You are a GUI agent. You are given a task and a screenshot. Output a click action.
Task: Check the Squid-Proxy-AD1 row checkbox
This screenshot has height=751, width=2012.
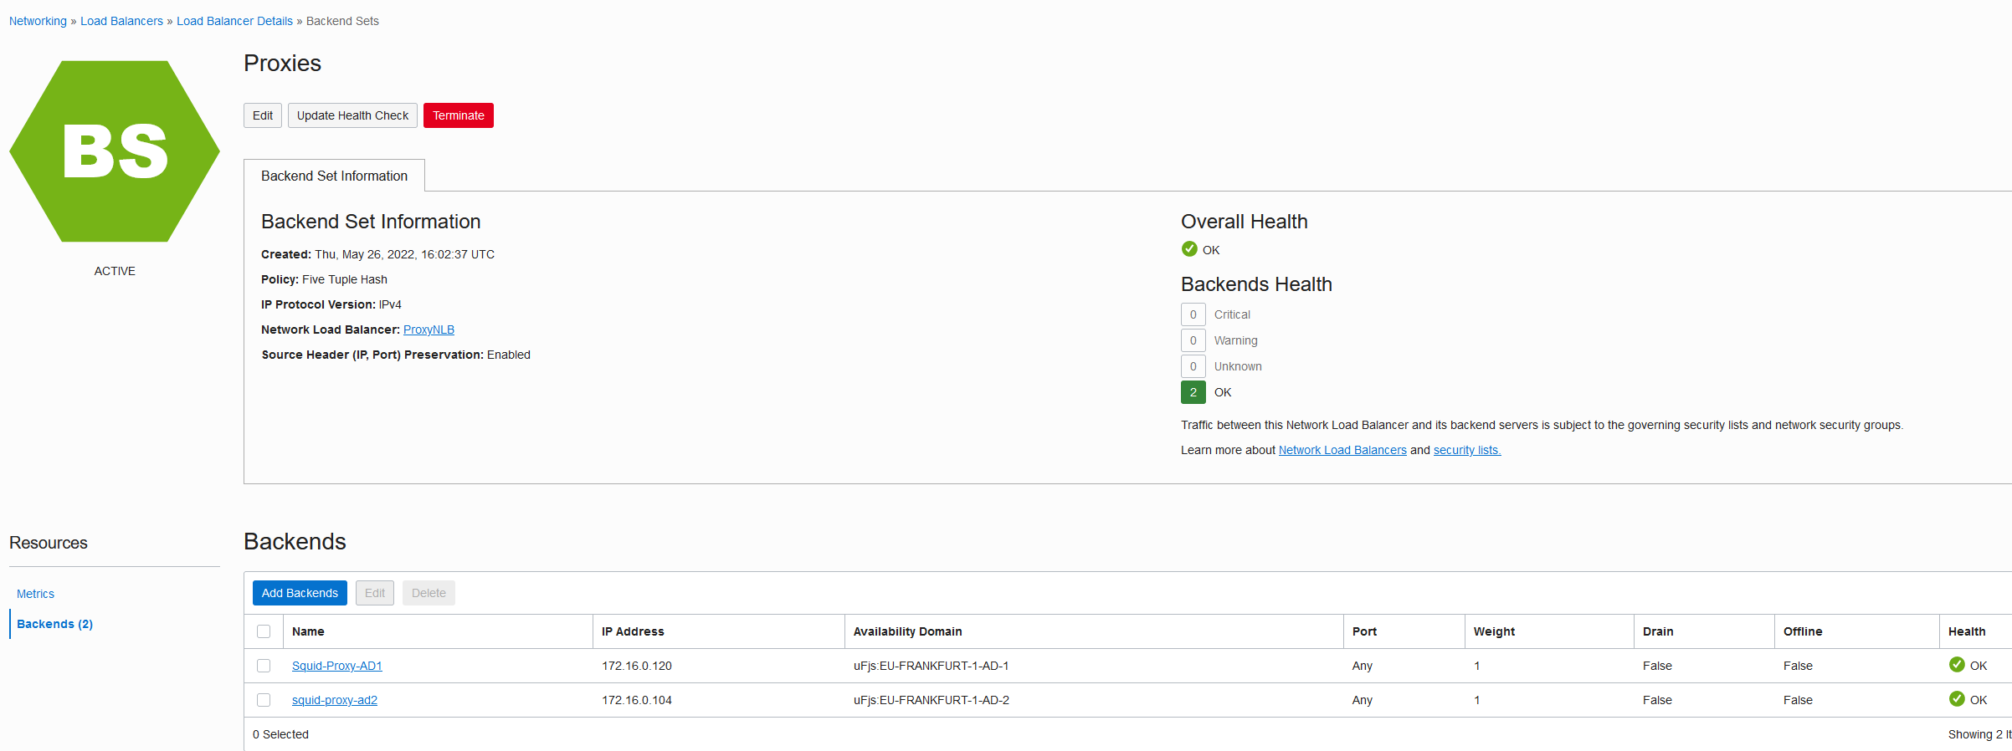[264, 666]
